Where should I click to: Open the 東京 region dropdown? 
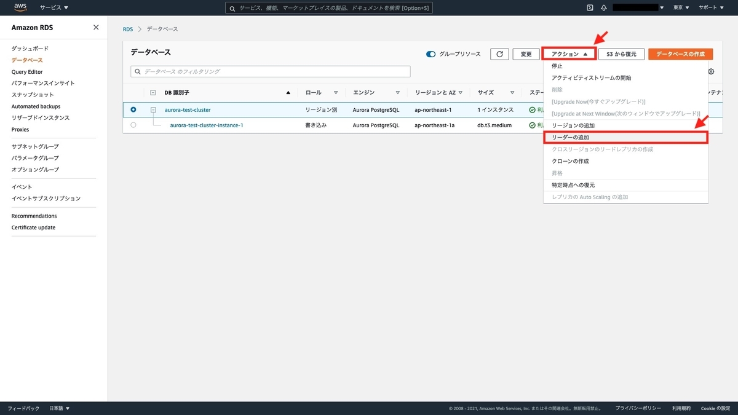(x=681, y=7)
